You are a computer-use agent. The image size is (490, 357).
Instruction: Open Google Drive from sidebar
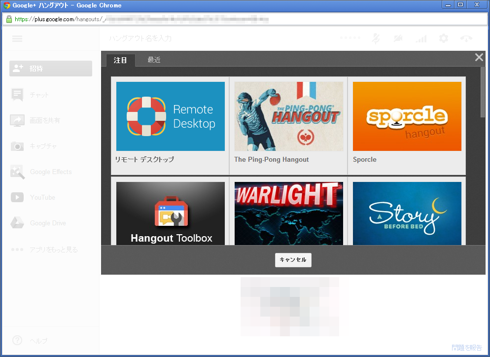click(x=17, y=223)
